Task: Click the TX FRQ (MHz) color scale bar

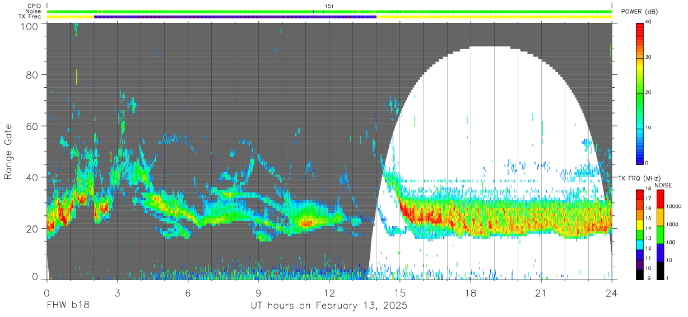Action: pyautogui.click(x=640, y=234)
